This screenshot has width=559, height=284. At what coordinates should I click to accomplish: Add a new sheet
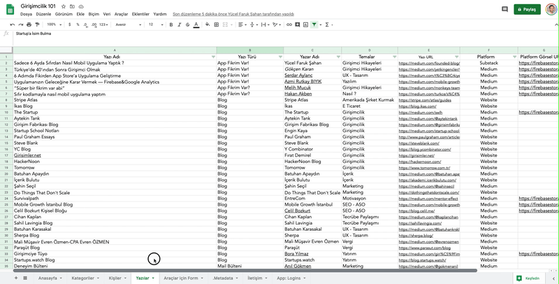[16, 278]
